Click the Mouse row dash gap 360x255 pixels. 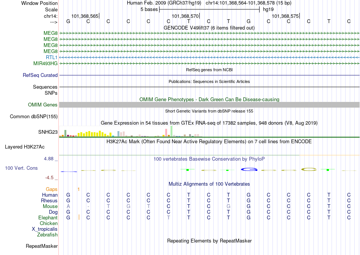point(88,207)
